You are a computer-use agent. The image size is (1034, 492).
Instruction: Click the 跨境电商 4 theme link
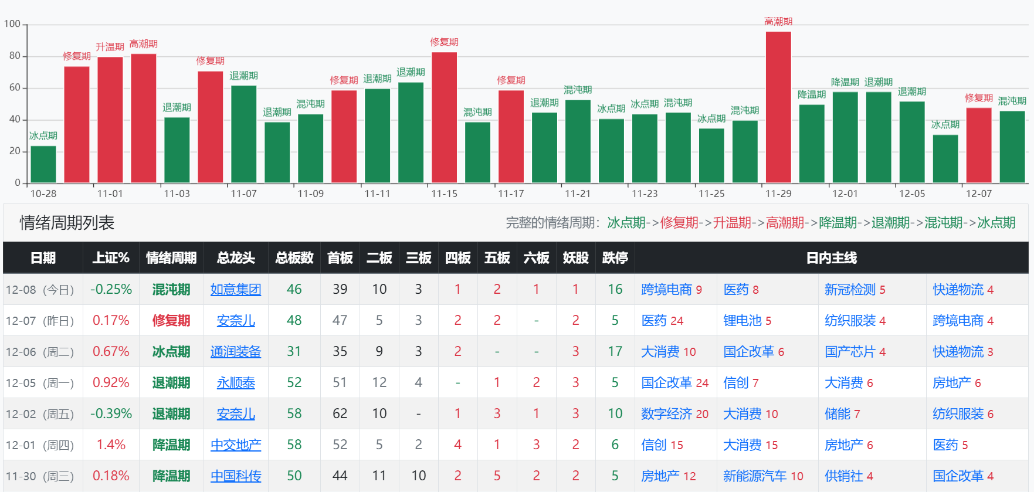(x=963, y=321)
